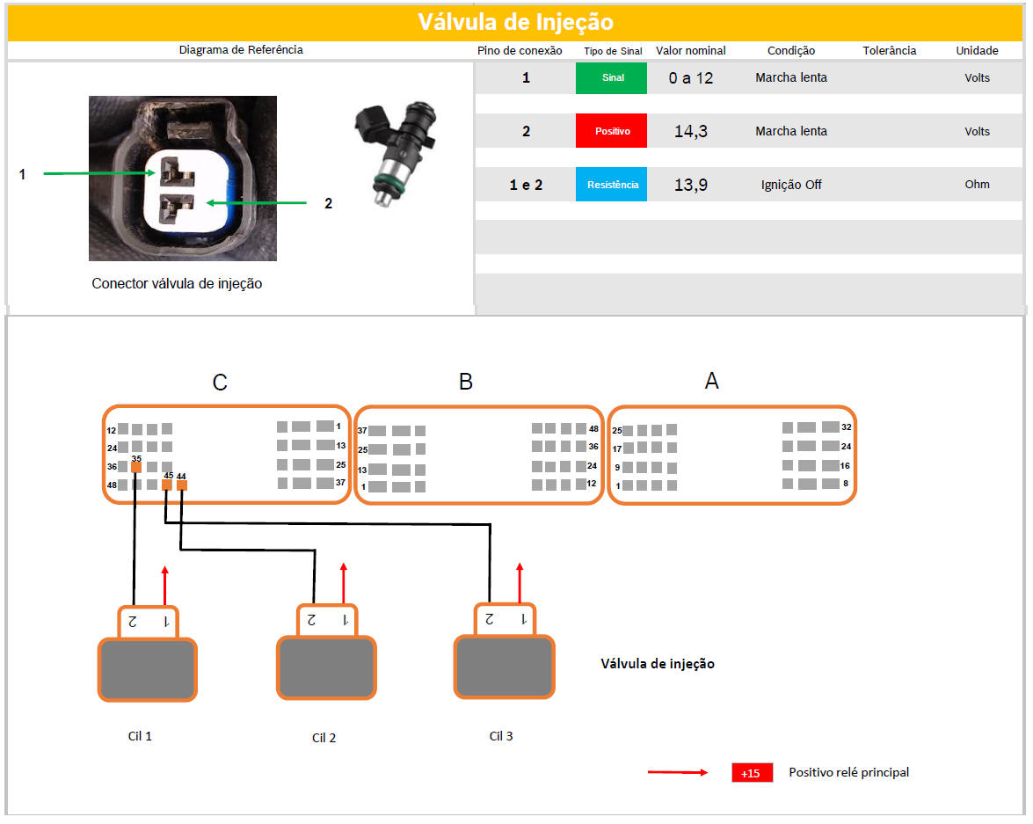Select orange pin 45 on connector C
This screenshot has width=1033, height=824.
coord(167,485)
